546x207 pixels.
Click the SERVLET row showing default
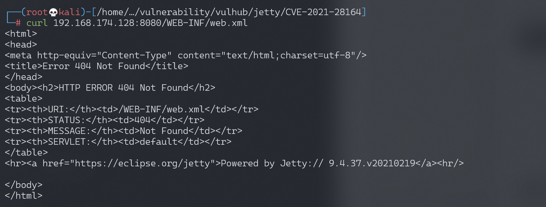coord(118,142)
